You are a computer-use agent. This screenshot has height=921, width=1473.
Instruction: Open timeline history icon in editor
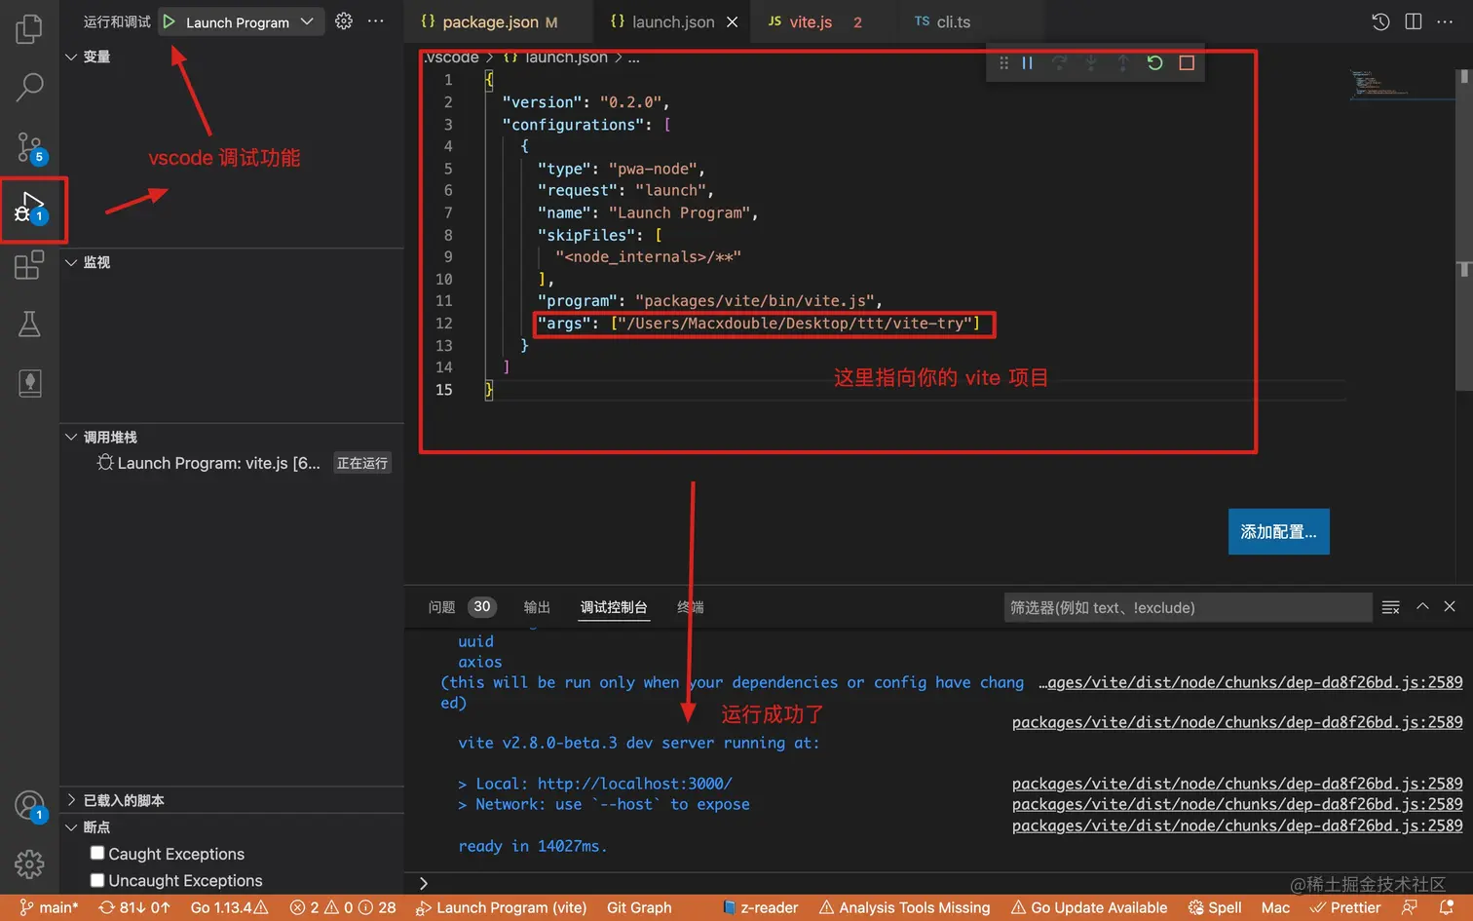point(1380,21)
